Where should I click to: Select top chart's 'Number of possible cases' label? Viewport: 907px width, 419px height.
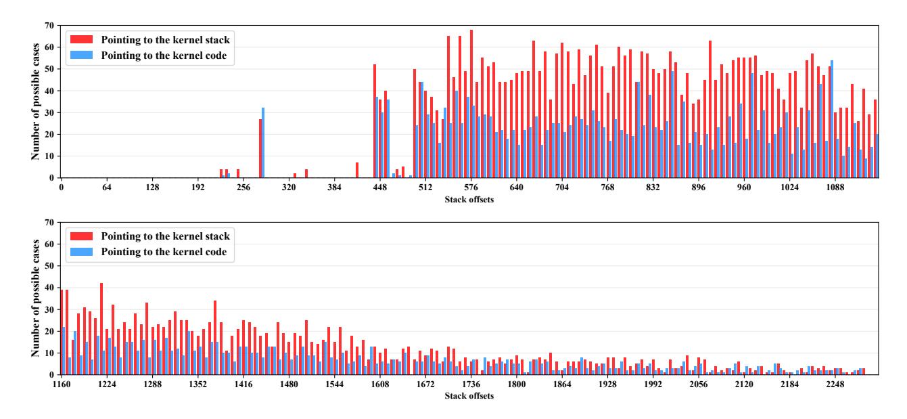coord(34,102)
